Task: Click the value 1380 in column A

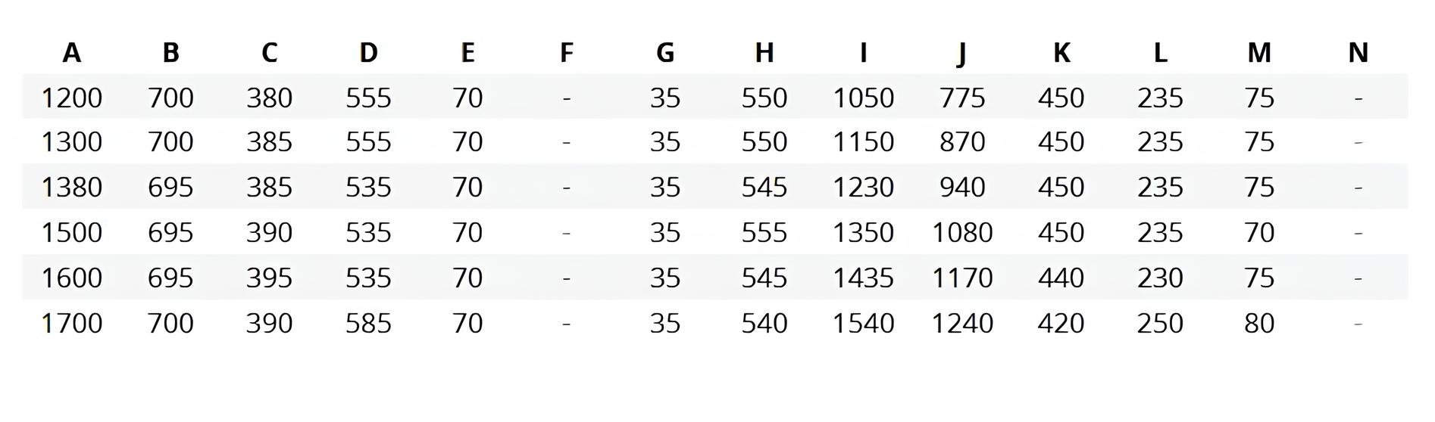Action: (x=71, y=187)
